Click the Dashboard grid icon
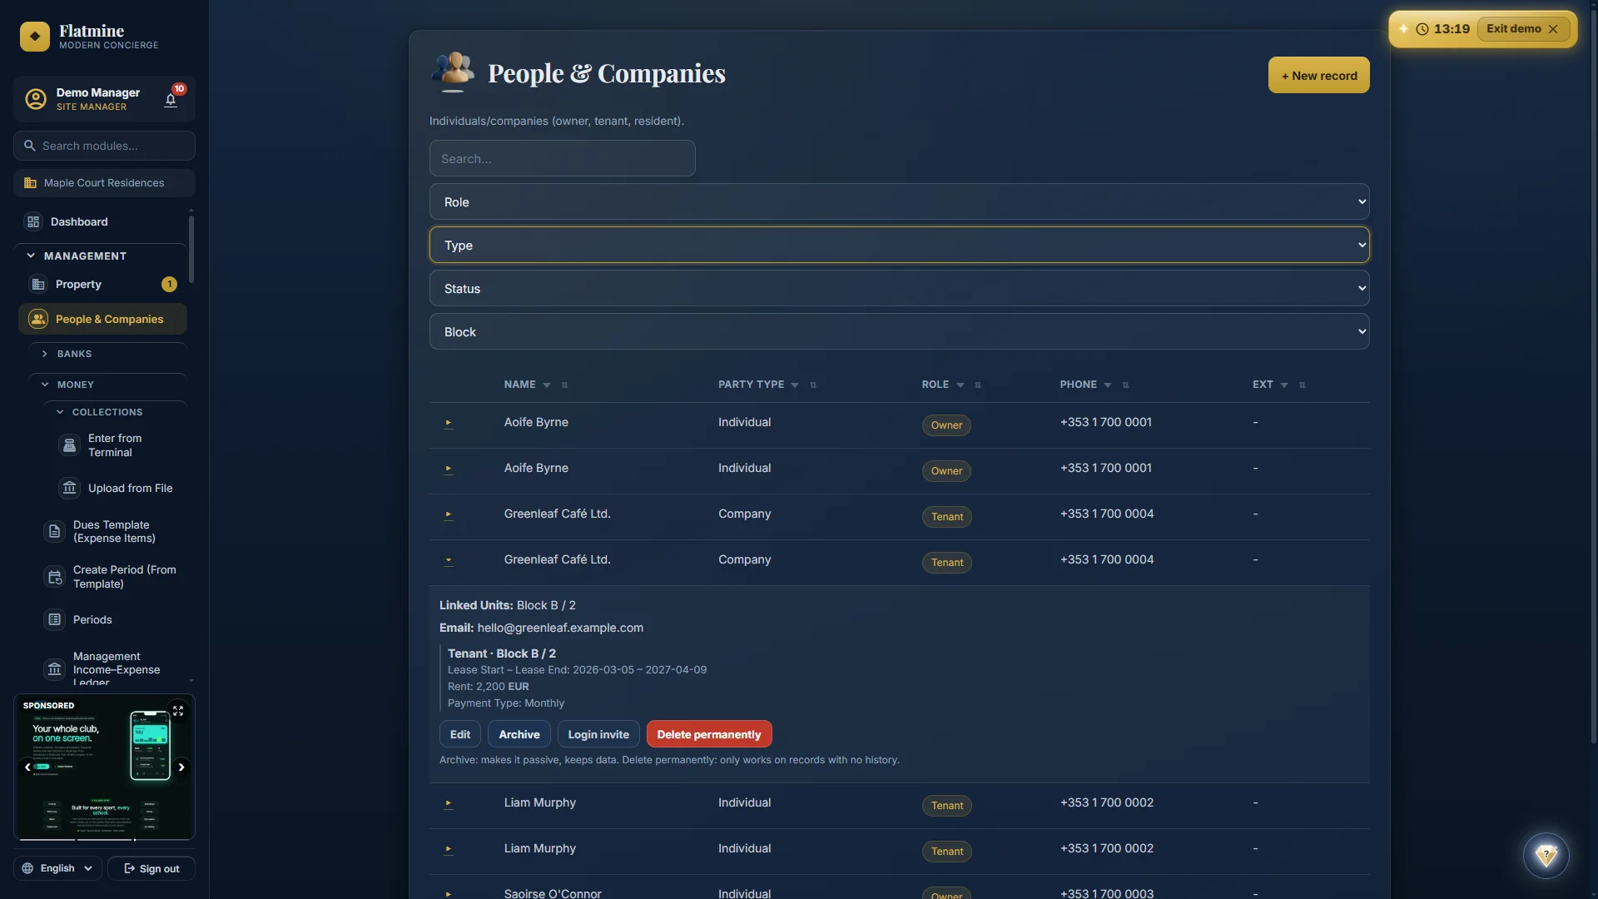The width and height of the screenshot is (1598, 899). point(33,221)
